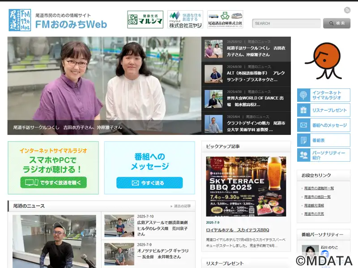
Task: Open the 尾道市の天気 link
Action: click(x=314, y=214)
